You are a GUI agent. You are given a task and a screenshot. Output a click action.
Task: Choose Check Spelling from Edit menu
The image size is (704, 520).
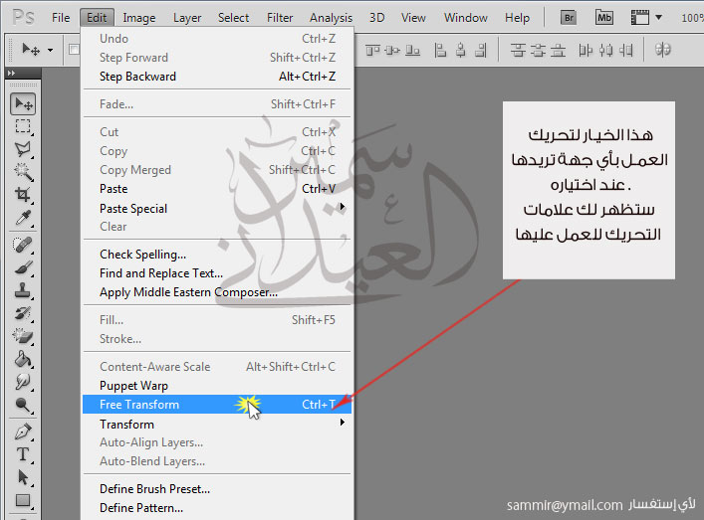217,255
